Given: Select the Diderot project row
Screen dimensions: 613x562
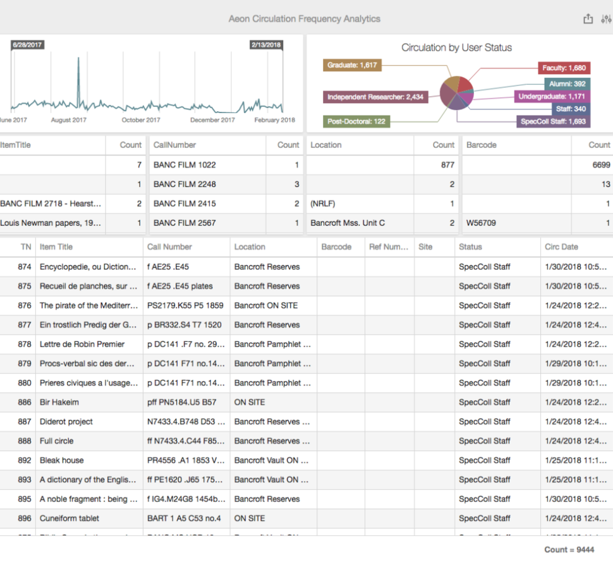Looking at the screenshot, I should (x=66, y=422).
